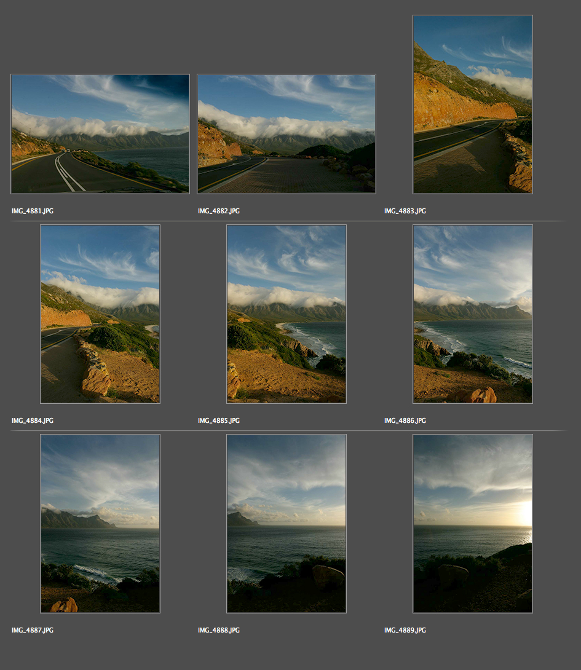Click the IMG_4881.JPG filename label

click(x=33, y=211)
